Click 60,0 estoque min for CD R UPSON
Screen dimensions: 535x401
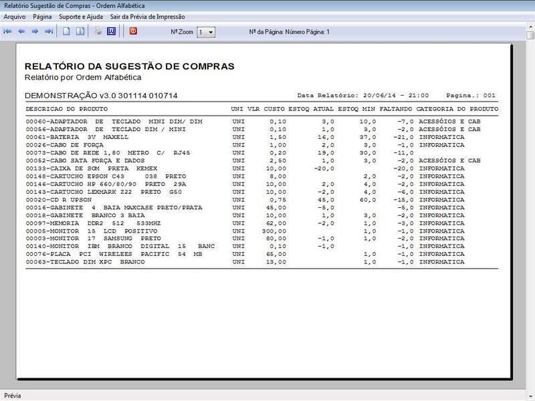tap(367, 200)
